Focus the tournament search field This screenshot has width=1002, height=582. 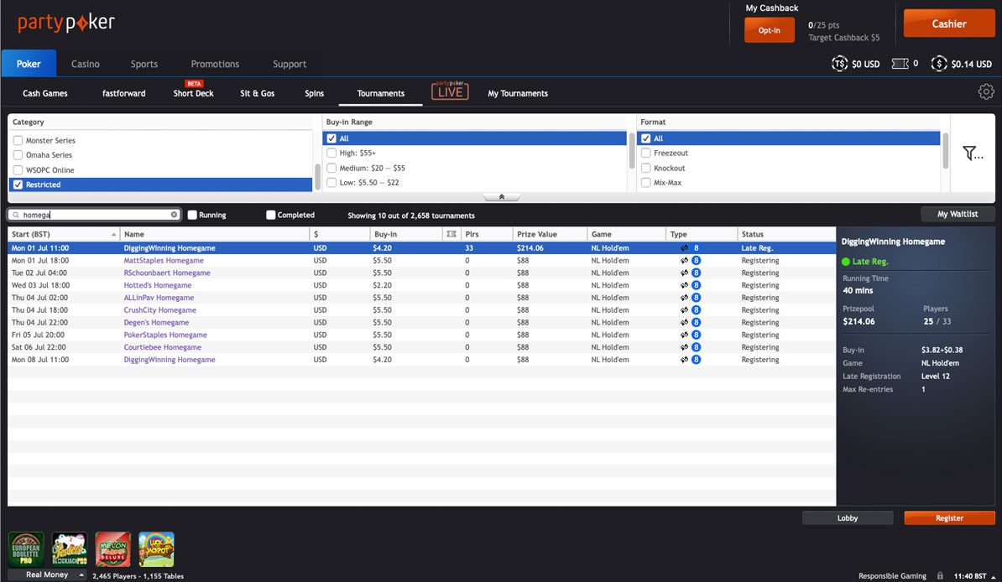point(95,215)
